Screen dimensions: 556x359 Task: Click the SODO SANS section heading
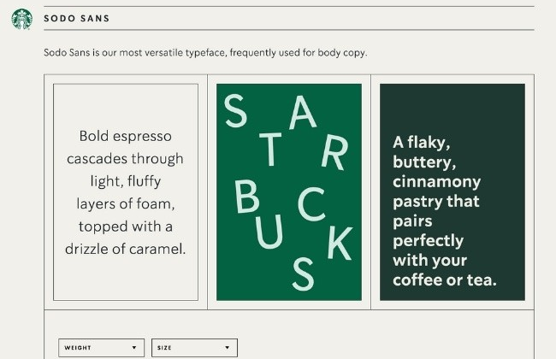coord(77,19)
